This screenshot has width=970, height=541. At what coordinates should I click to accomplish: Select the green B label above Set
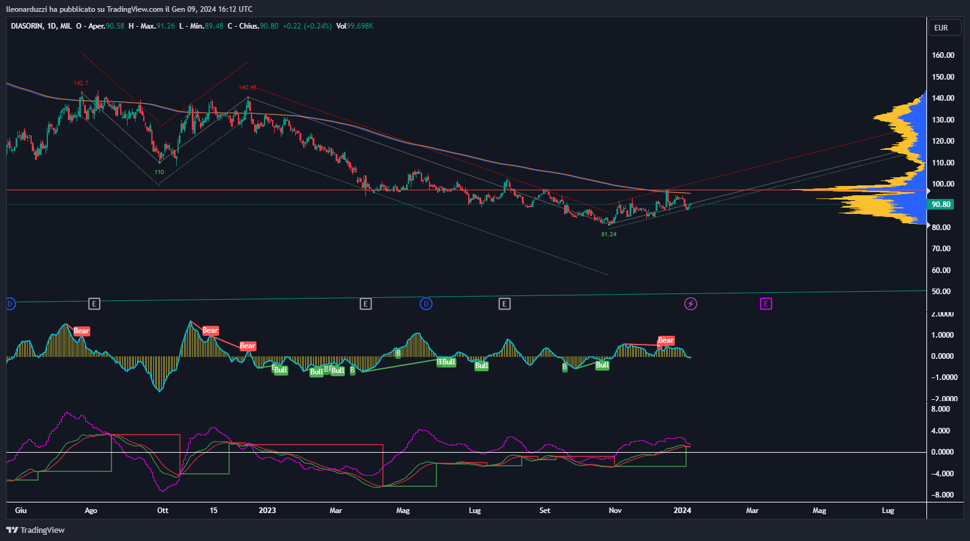point(565,367)
